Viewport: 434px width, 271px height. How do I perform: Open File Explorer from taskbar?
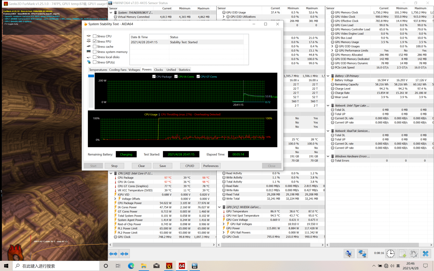(144, 266)
